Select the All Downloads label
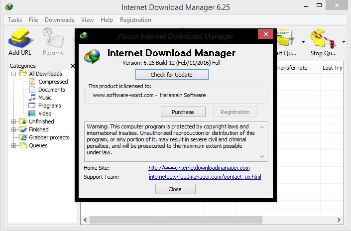The width and height of the screenshot is (351, 231). (45, 74)
